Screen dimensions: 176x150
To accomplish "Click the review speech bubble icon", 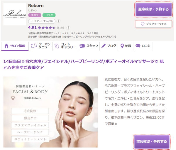I will pos(138,45).
